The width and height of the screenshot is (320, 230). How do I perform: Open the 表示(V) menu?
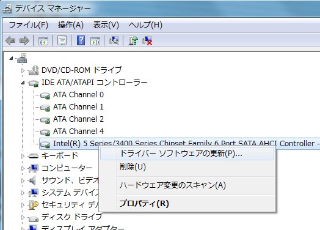coord(106,25)
